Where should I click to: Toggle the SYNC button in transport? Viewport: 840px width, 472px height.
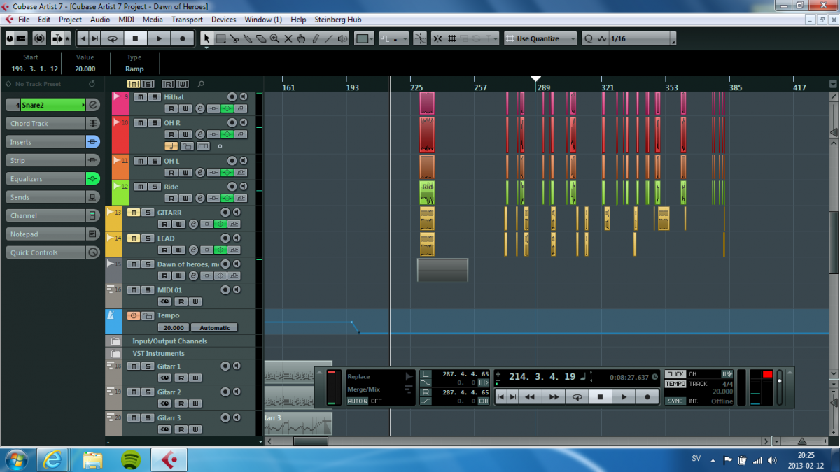[675, 401]
